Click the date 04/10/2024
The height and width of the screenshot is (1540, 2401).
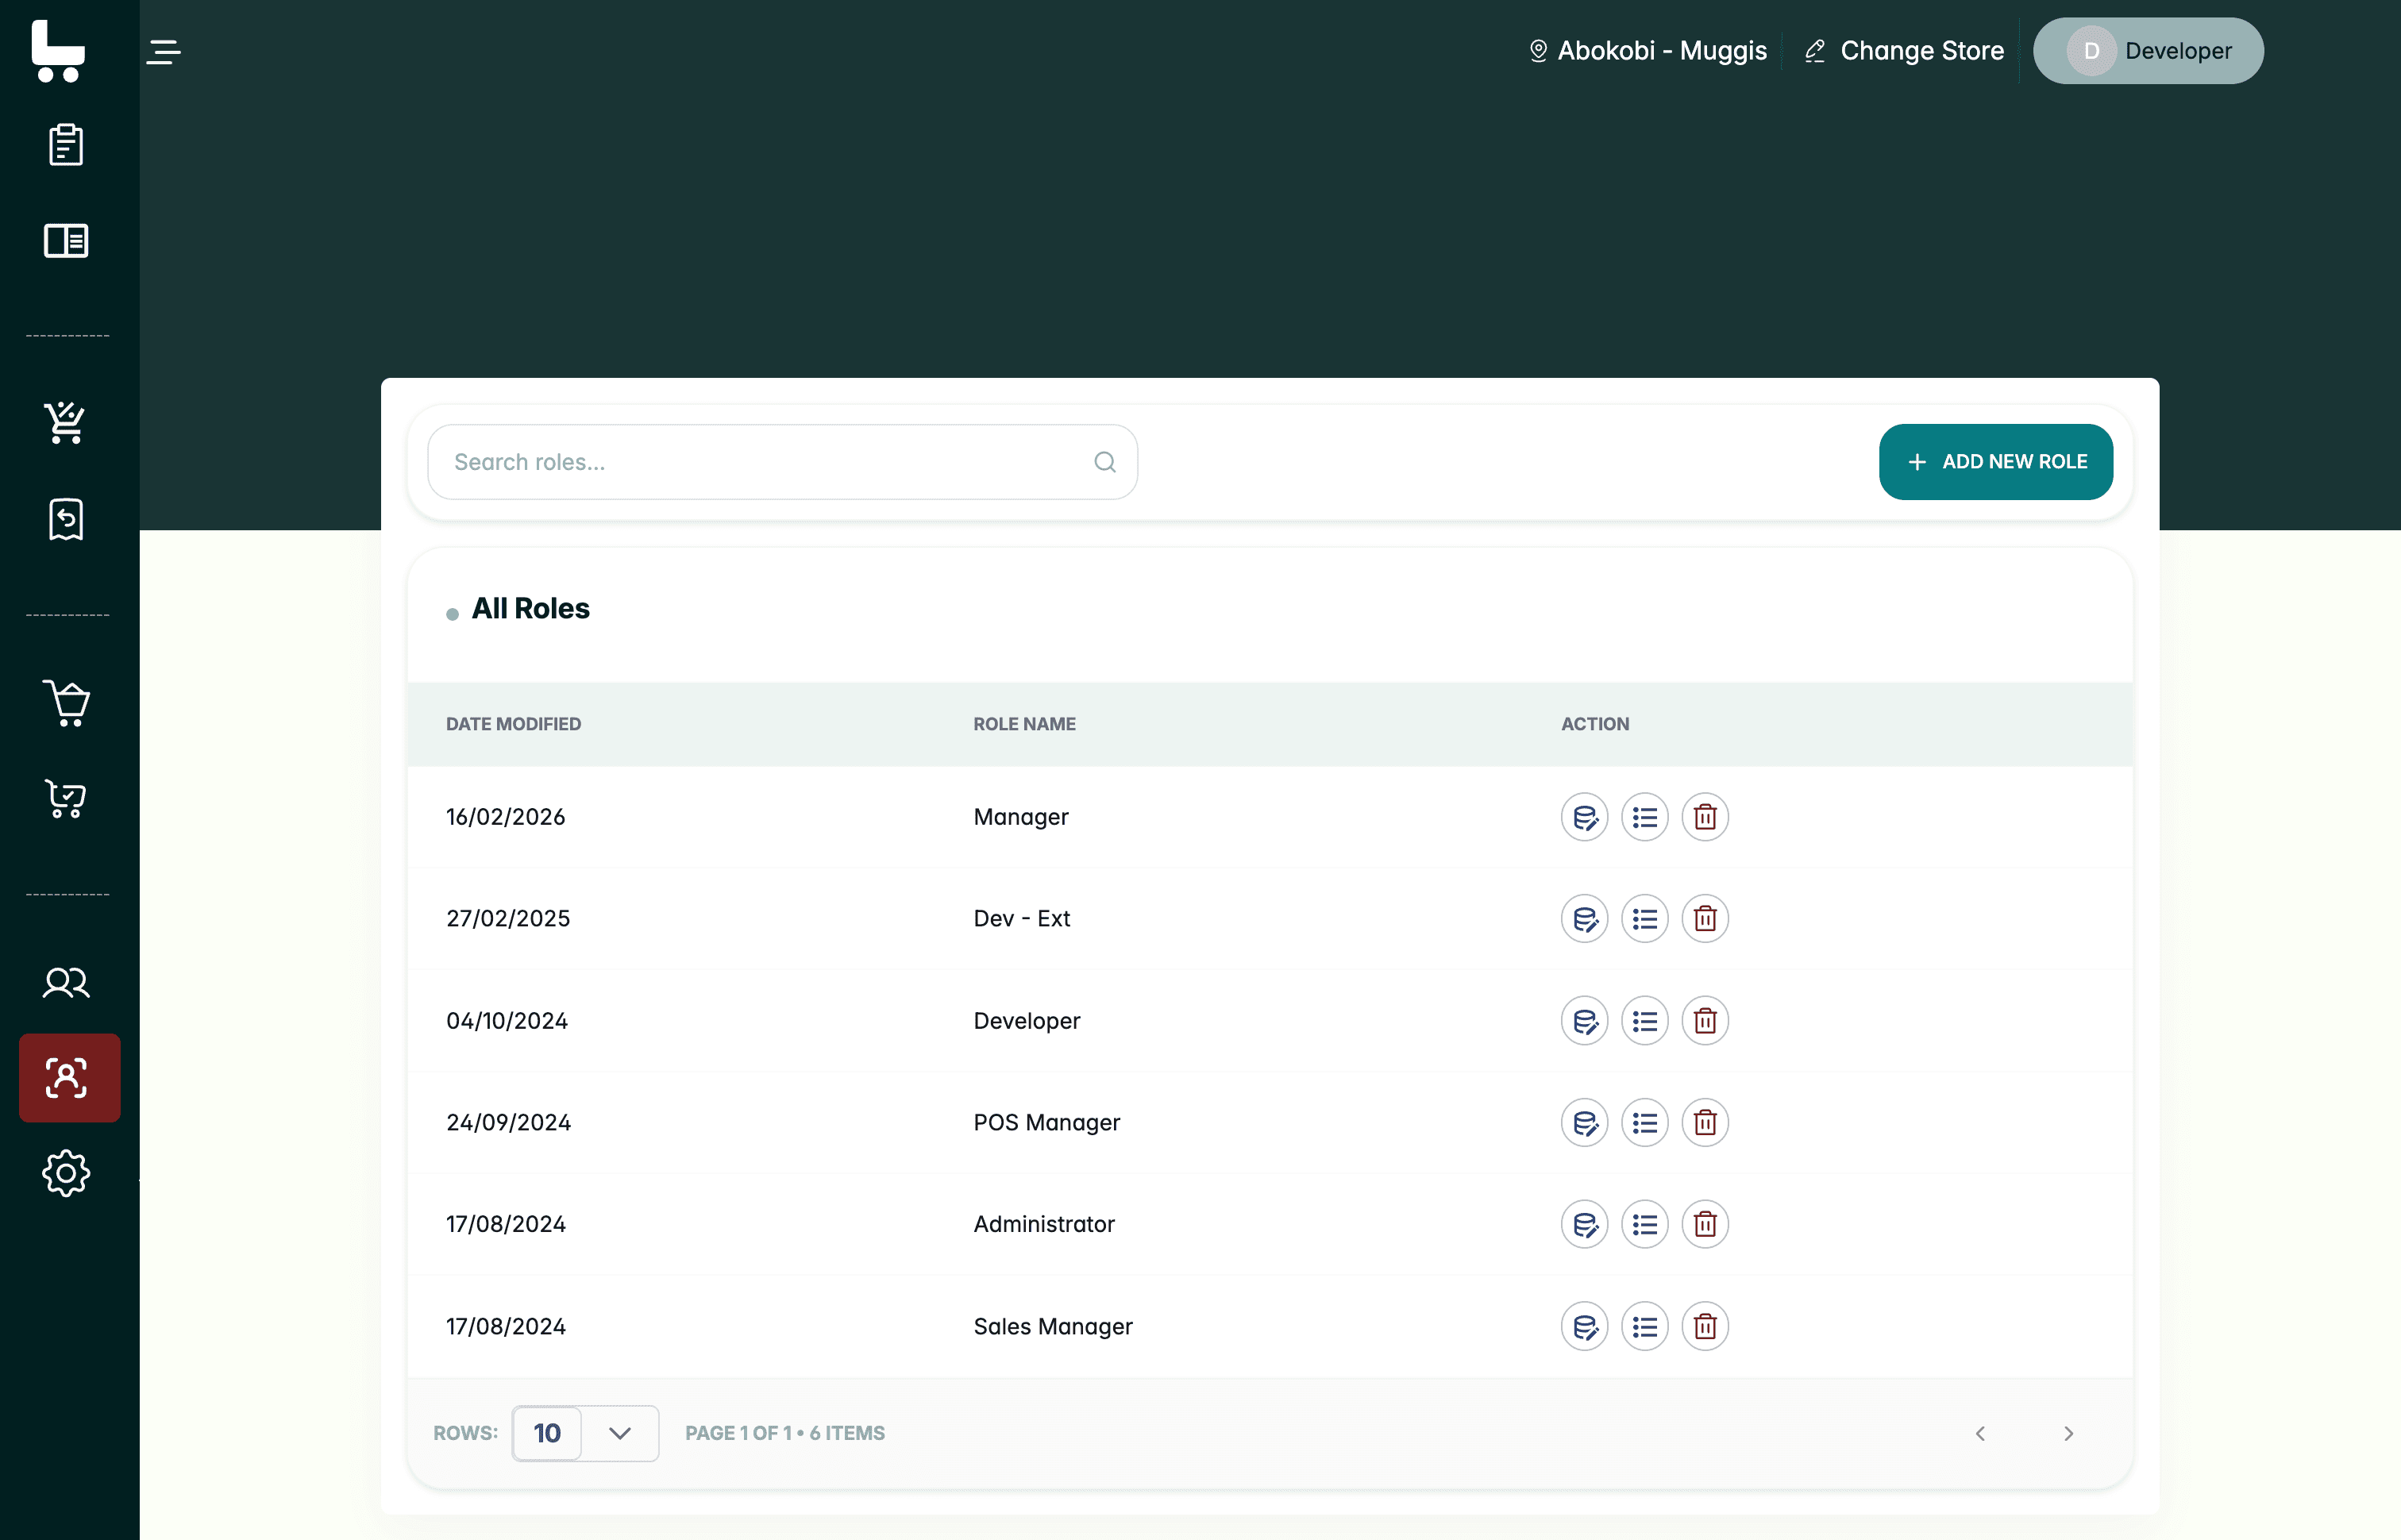tap(507, 1021)
